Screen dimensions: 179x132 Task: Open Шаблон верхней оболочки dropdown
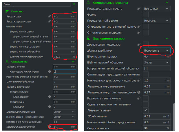click(x=157, y=63)
